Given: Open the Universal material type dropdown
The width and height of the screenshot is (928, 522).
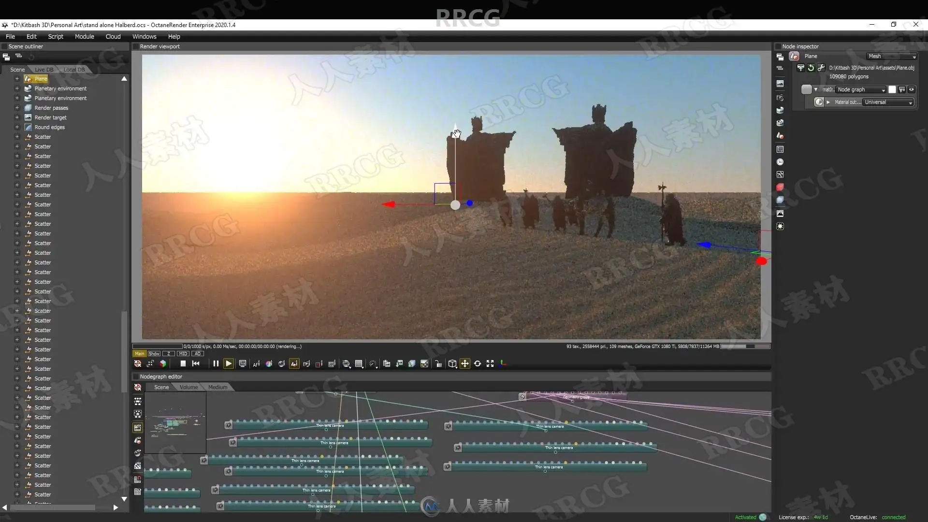Looking at the screenshot, I should click(888, 102).
